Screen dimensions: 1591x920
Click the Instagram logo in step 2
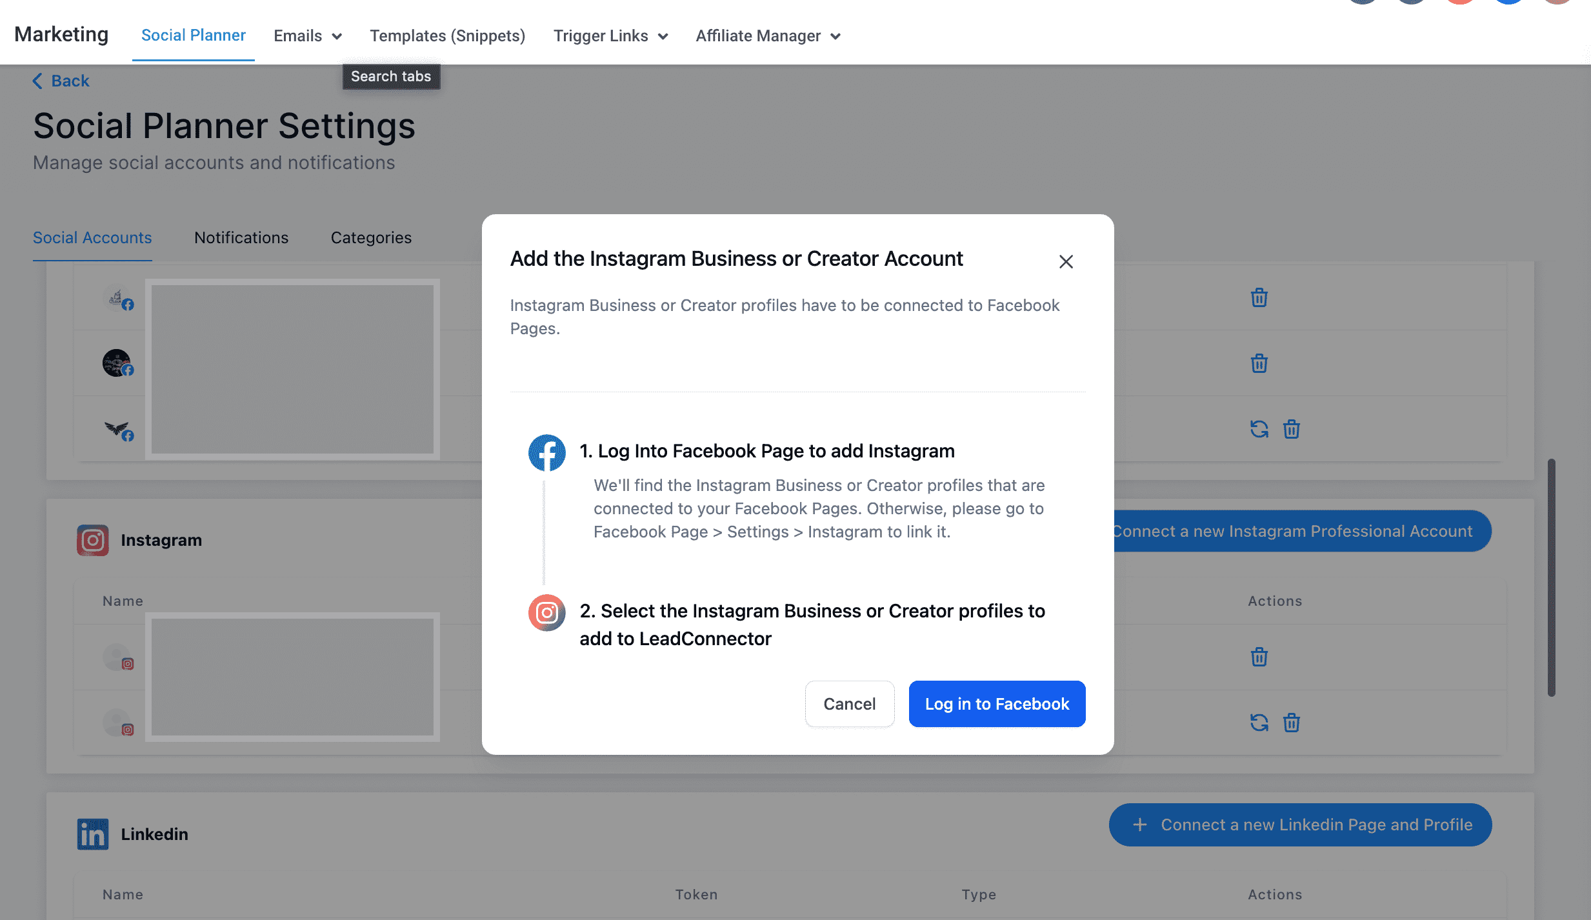tap(547, 612)
